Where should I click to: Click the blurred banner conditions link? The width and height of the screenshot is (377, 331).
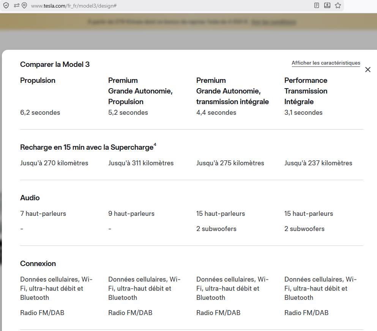click(274, 22)
